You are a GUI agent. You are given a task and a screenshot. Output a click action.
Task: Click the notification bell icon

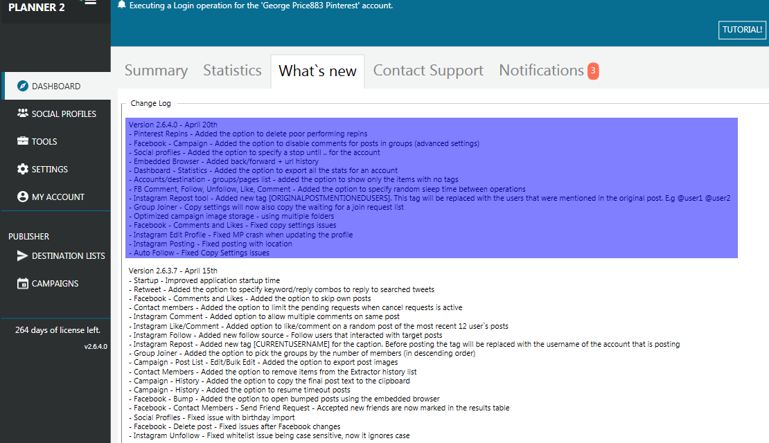122,5
